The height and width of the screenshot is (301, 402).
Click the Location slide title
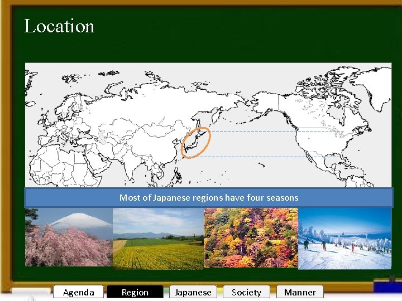pyautogui.click(x=60, y=26)
